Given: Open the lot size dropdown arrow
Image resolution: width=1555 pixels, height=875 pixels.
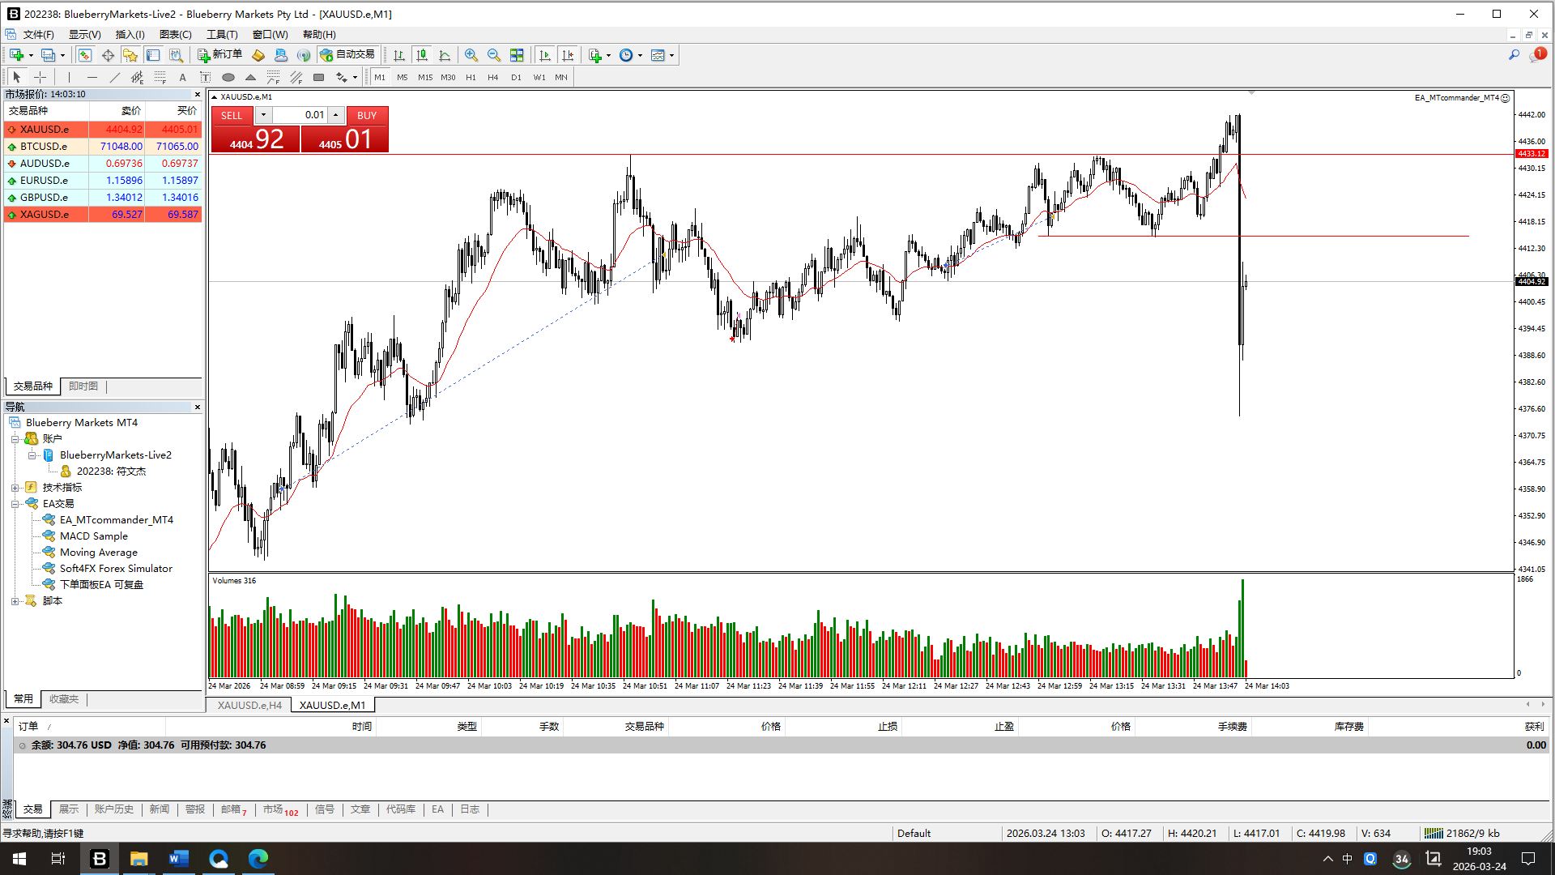Looking at the screenshot, I should (263, 115).
